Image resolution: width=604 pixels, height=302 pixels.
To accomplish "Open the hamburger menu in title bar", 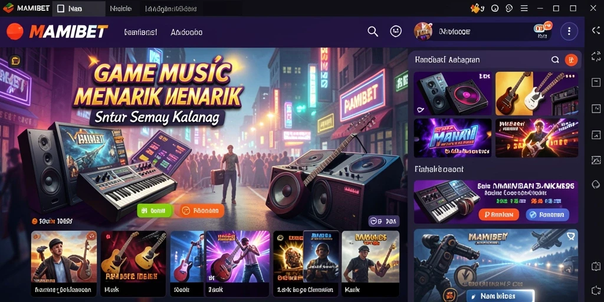I will coord(524,8).
